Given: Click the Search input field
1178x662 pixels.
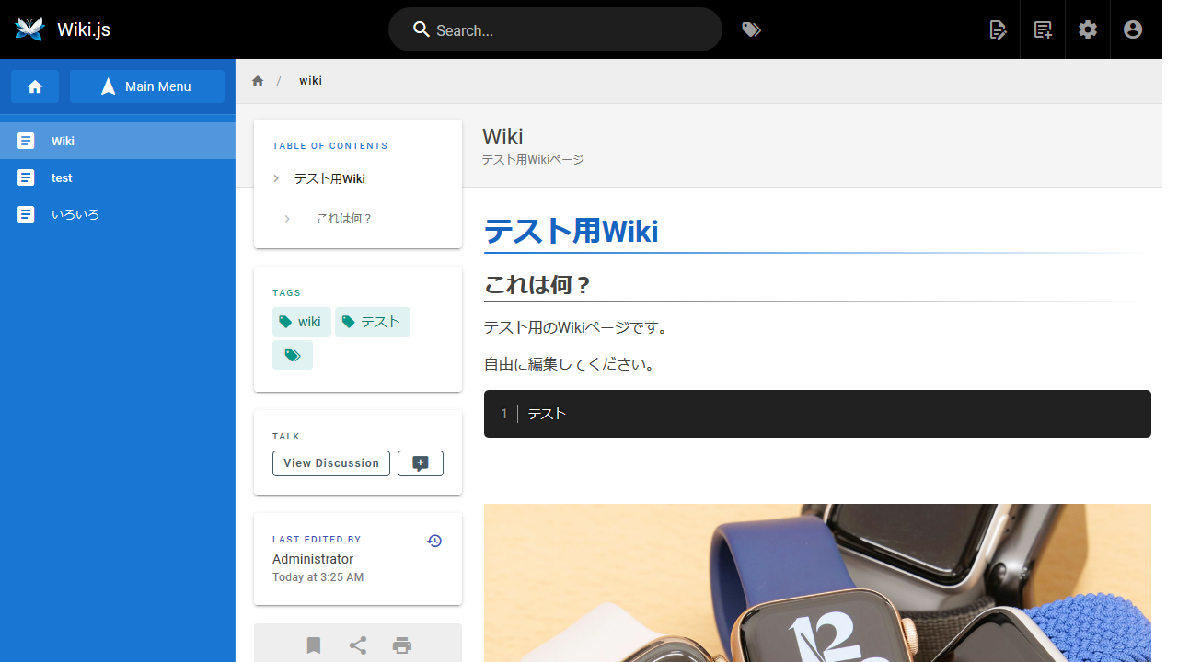Looking at the screenshot, I should (x=555, y=29).
